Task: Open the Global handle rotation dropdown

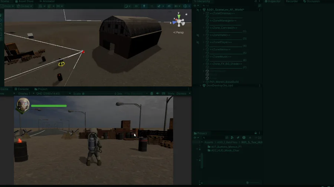Action: [24, 6]
